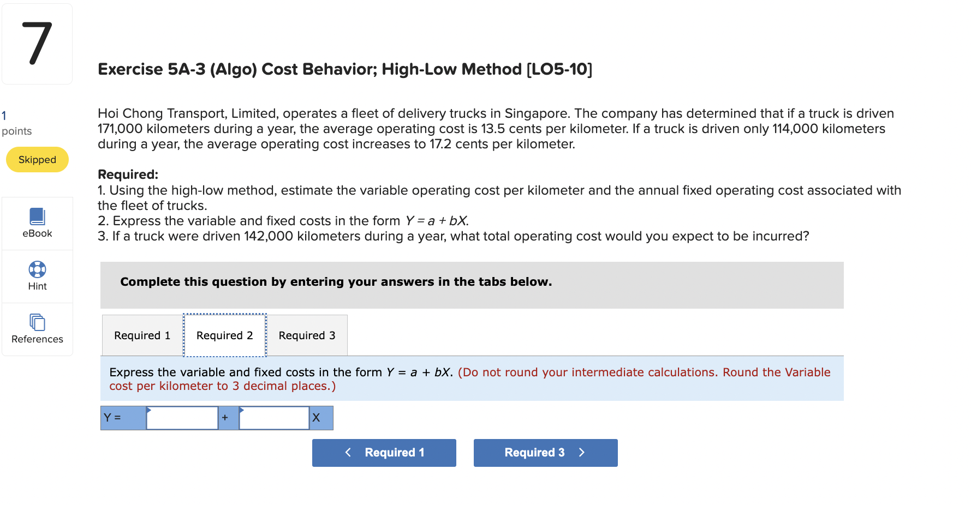Click the question number 7 box
Viewport: 971px width, 505px height.
click(x=37, y=43)
